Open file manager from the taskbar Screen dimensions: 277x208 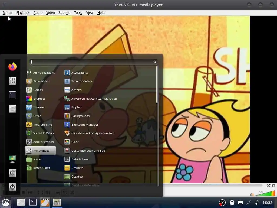tap(21, 202)
